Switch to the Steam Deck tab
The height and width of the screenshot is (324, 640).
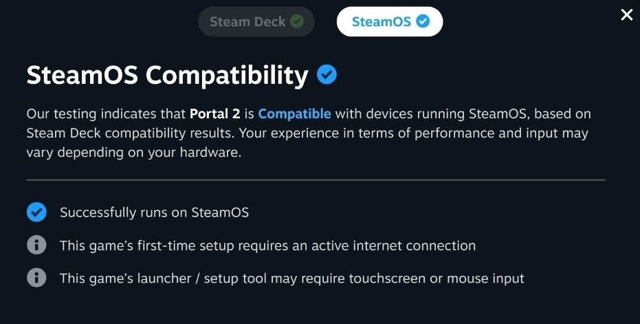[256, 21]
